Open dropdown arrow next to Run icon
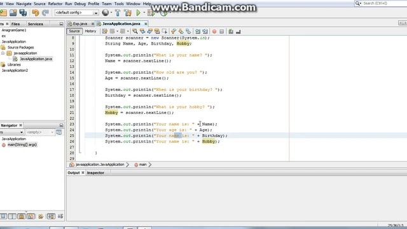The height and width of the screenshot is (229, 407). [144, 13]
